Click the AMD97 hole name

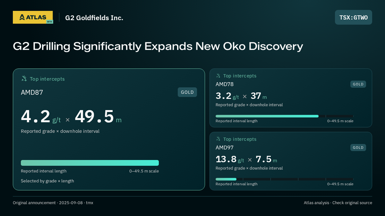coord(225,148)
